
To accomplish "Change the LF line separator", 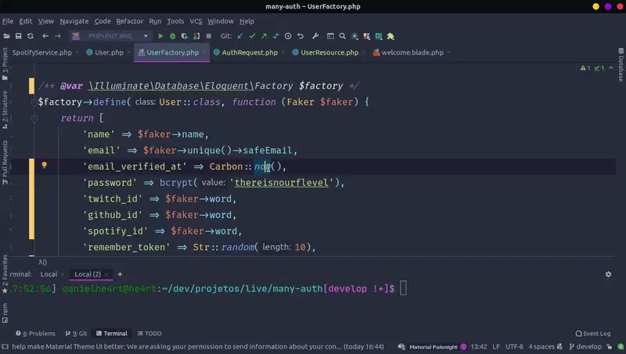I will [496, 347].
